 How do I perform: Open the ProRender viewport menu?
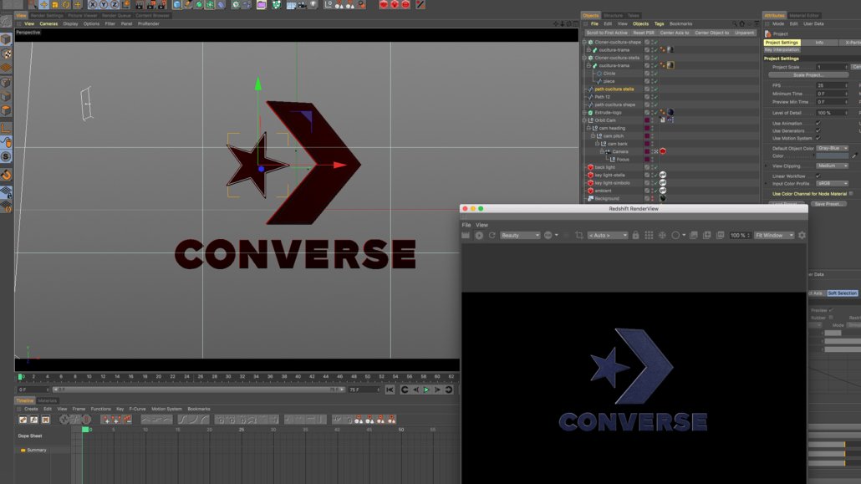(x=148, y=23)
